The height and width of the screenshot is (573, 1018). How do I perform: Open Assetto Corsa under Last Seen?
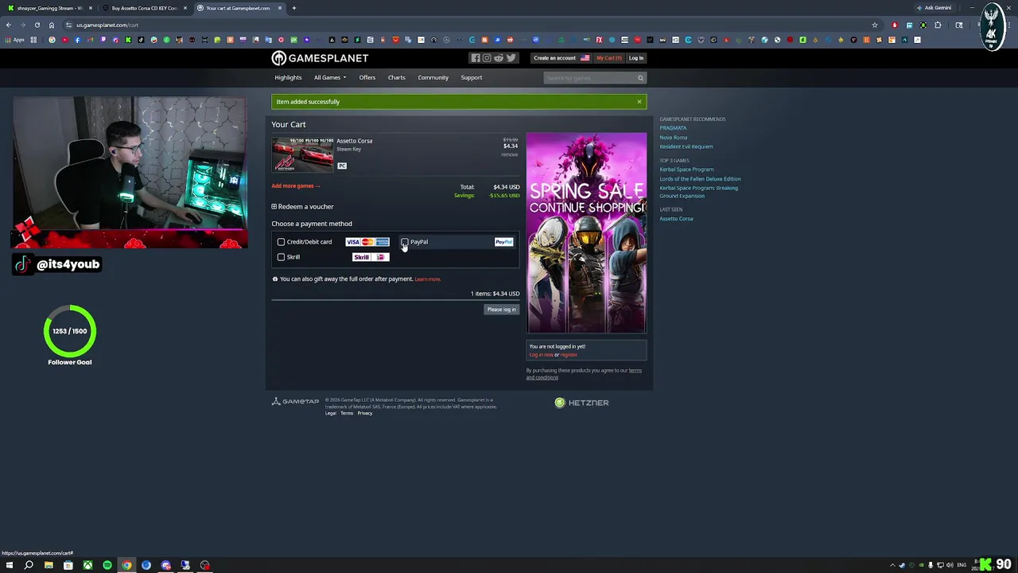tap(676, 219)
